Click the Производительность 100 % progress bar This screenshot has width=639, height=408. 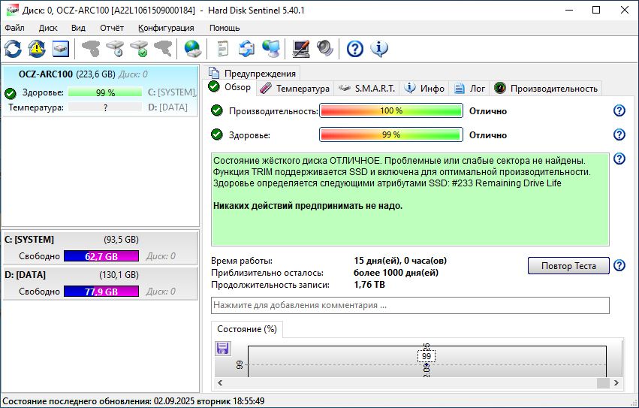pos(391,110)
